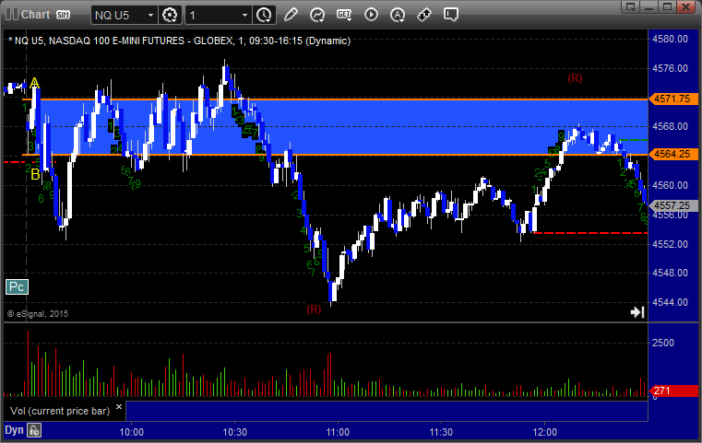Viewport: 702px width, 443px height.
Task: Click the 4560.00 price axis label
Action: [x=671, y=185]
